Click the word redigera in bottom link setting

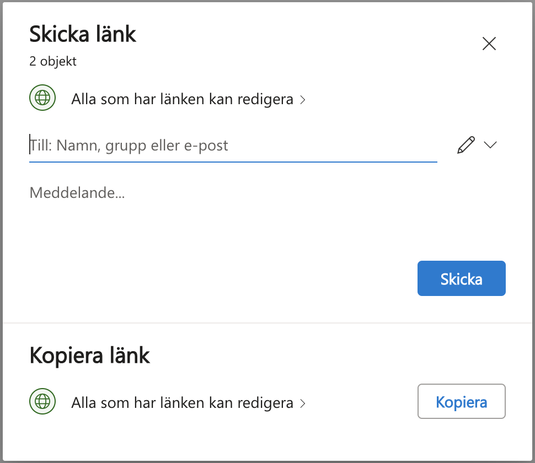pos(265,404)
